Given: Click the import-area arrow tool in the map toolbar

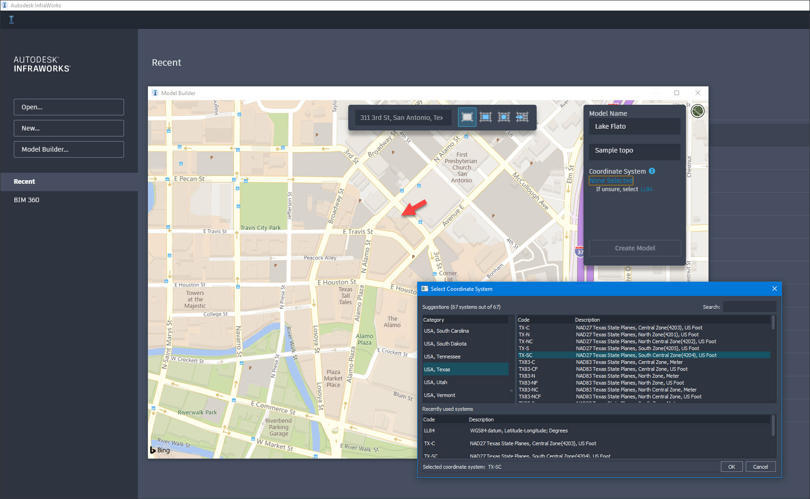Looking at the screenshot, I should point(522,117).
